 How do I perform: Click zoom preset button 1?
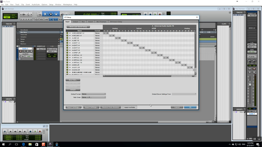click(x=21, y=19)
